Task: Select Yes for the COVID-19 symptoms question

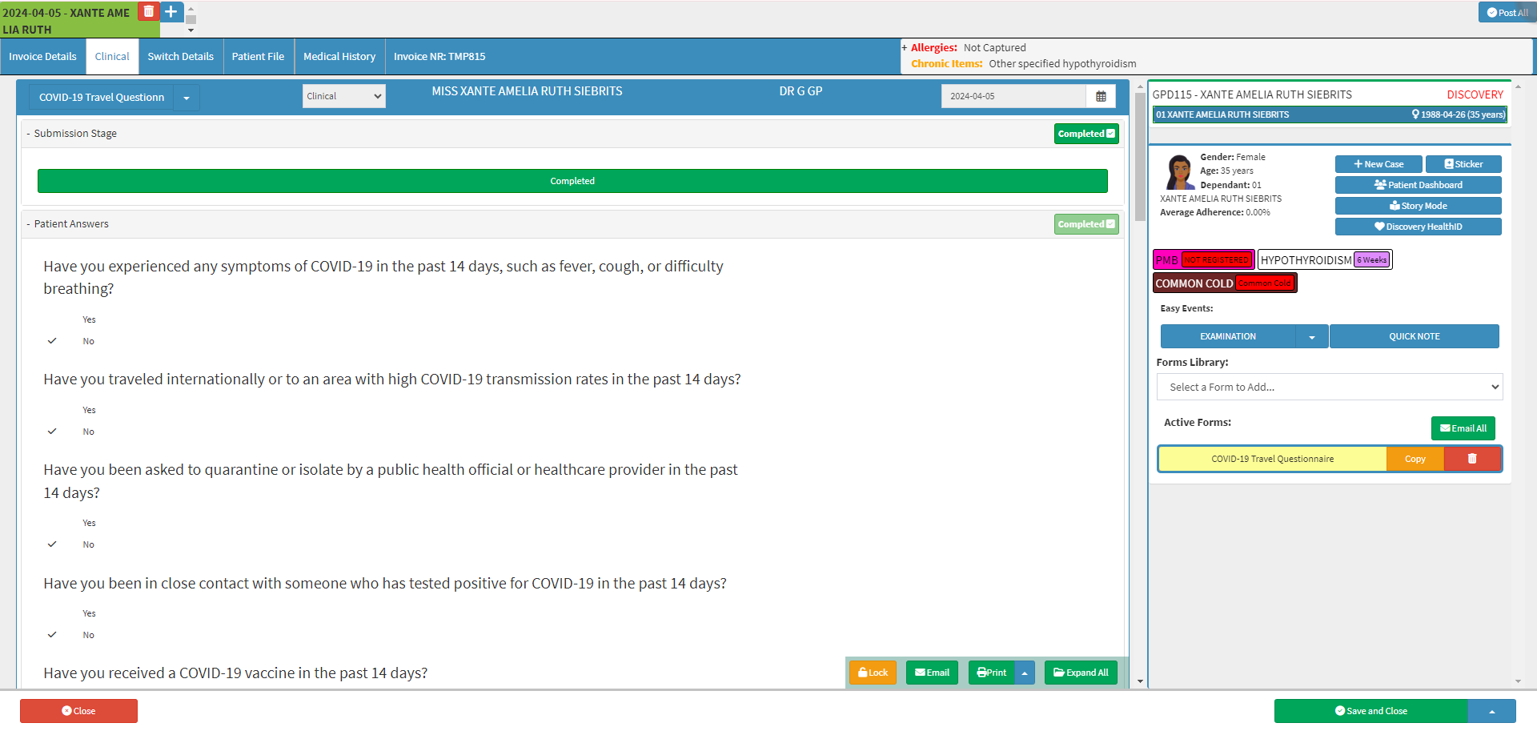Action: click(89, 319)
